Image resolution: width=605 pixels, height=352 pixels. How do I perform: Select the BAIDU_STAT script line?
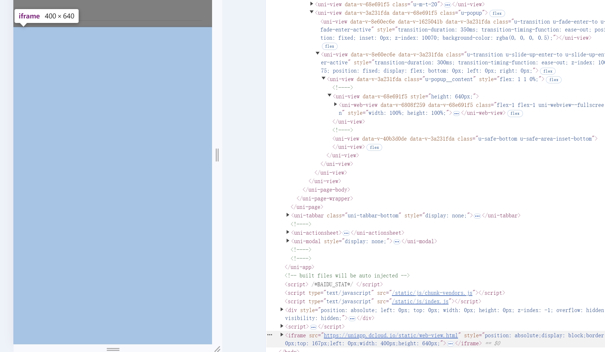[x=334, y=284]
